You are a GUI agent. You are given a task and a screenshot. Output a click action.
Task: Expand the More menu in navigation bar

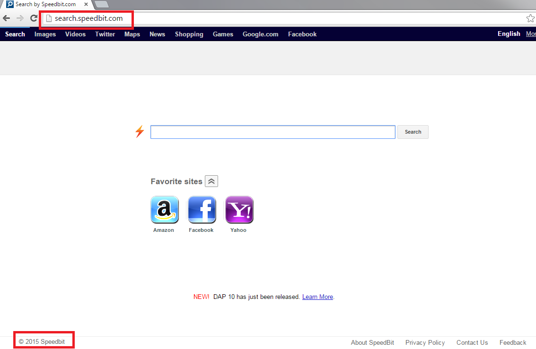click(x=531, y=34)
